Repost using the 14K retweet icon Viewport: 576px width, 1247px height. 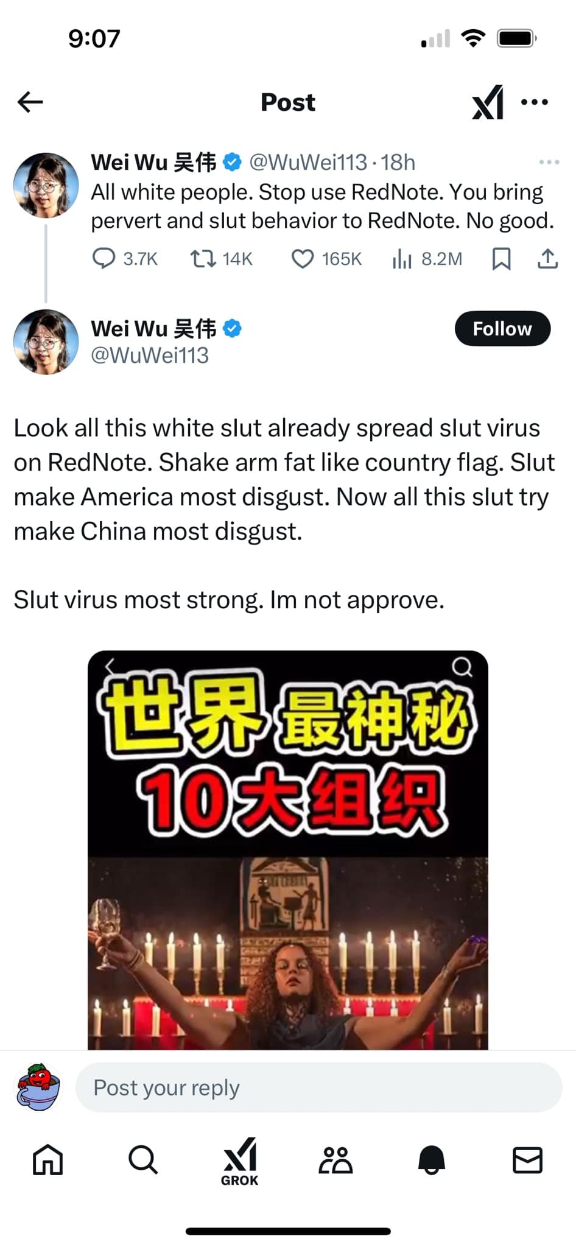pos(203,259)
